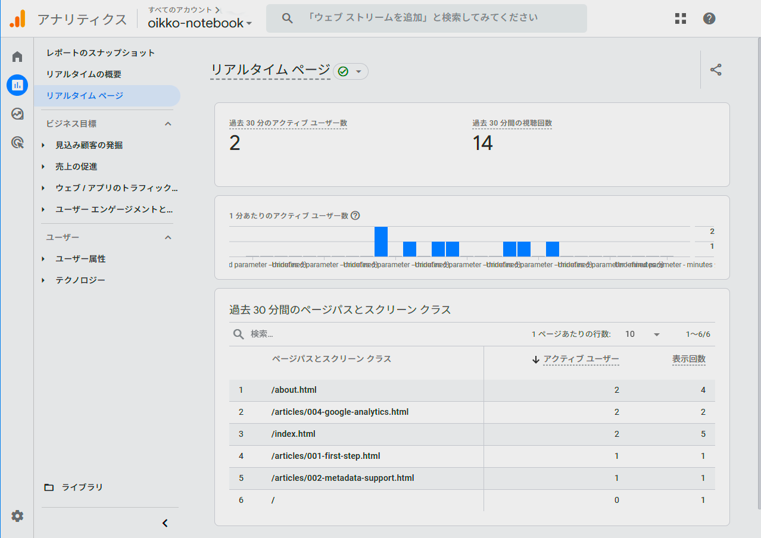761x538 pixels.
Task: Click the help icon beside active users chart
Action: tap(355, 215)
